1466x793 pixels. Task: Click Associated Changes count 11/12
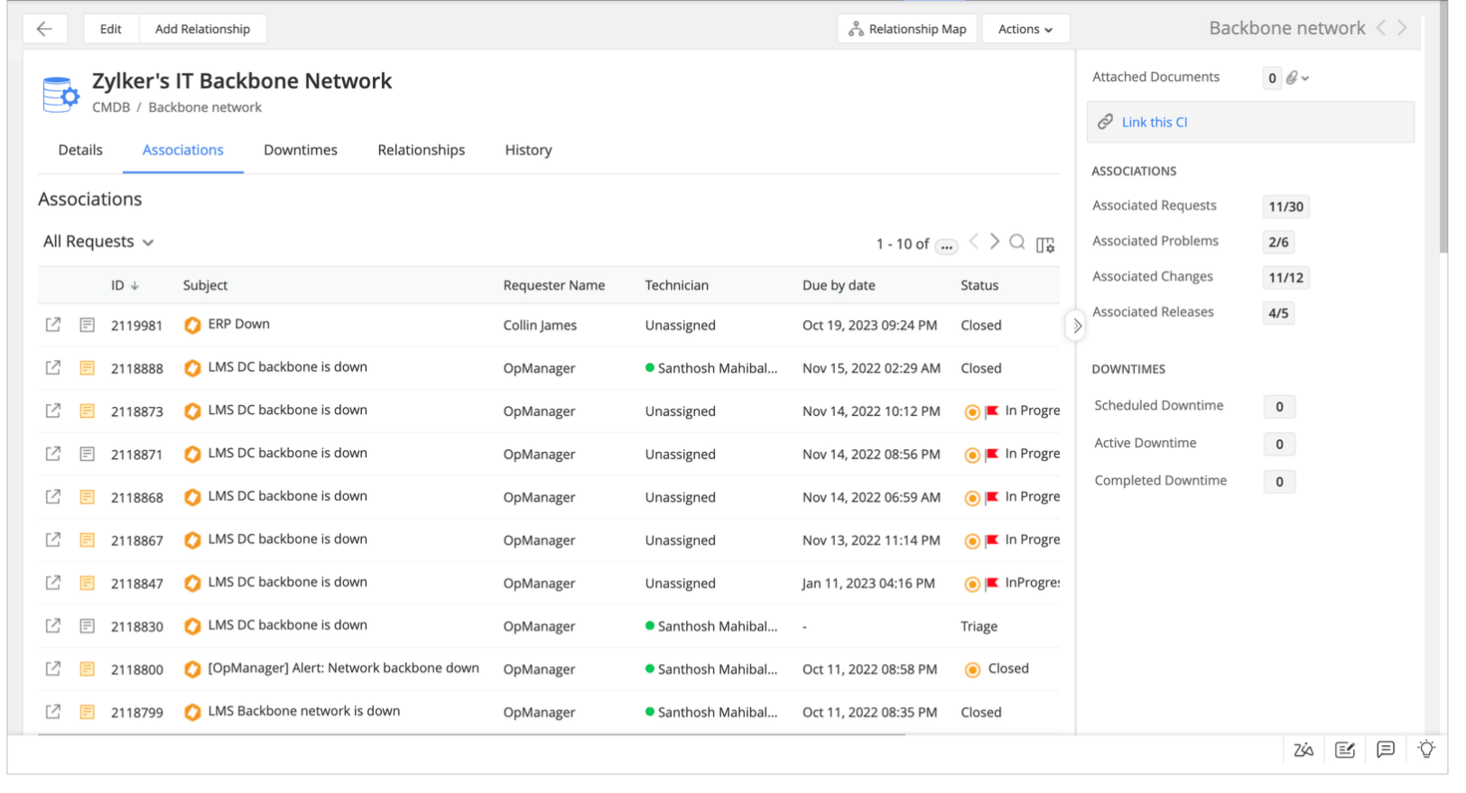tap(1285, 278)
